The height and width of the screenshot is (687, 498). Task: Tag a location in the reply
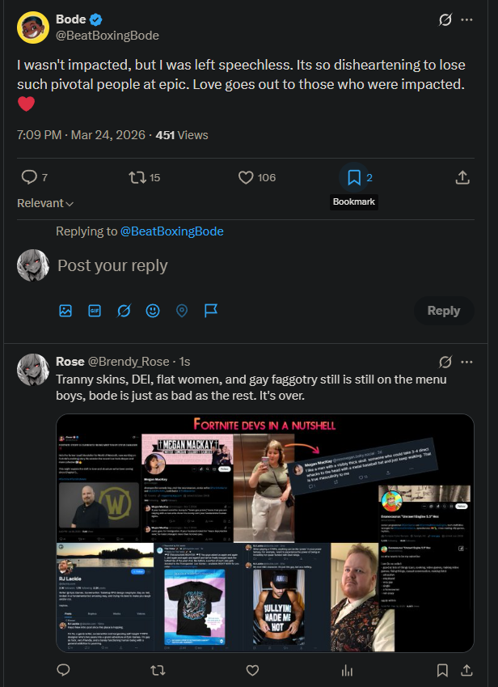(x=182, y=311)
